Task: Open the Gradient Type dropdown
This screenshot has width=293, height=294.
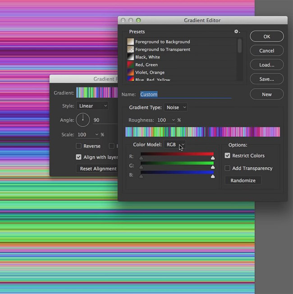Action: click(175, 107)
